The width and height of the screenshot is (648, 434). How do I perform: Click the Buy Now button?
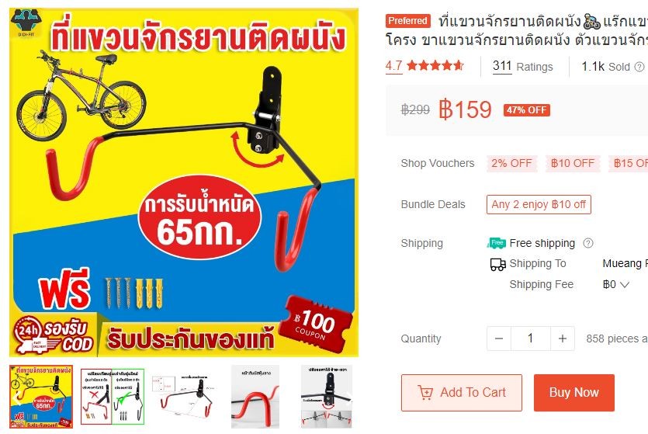coord(574,393)
